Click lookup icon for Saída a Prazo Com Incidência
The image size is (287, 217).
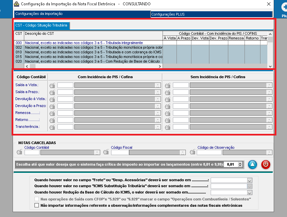tap(52, 92)
